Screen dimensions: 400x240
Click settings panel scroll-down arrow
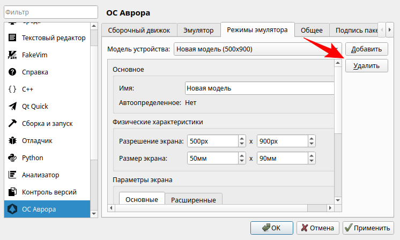click(338, 200)
